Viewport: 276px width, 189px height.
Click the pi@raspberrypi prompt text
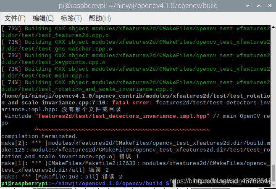tap(25, 184)
